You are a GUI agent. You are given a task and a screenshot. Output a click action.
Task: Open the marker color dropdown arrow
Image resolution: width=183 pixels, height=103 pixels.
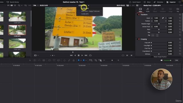coord(86,60)
